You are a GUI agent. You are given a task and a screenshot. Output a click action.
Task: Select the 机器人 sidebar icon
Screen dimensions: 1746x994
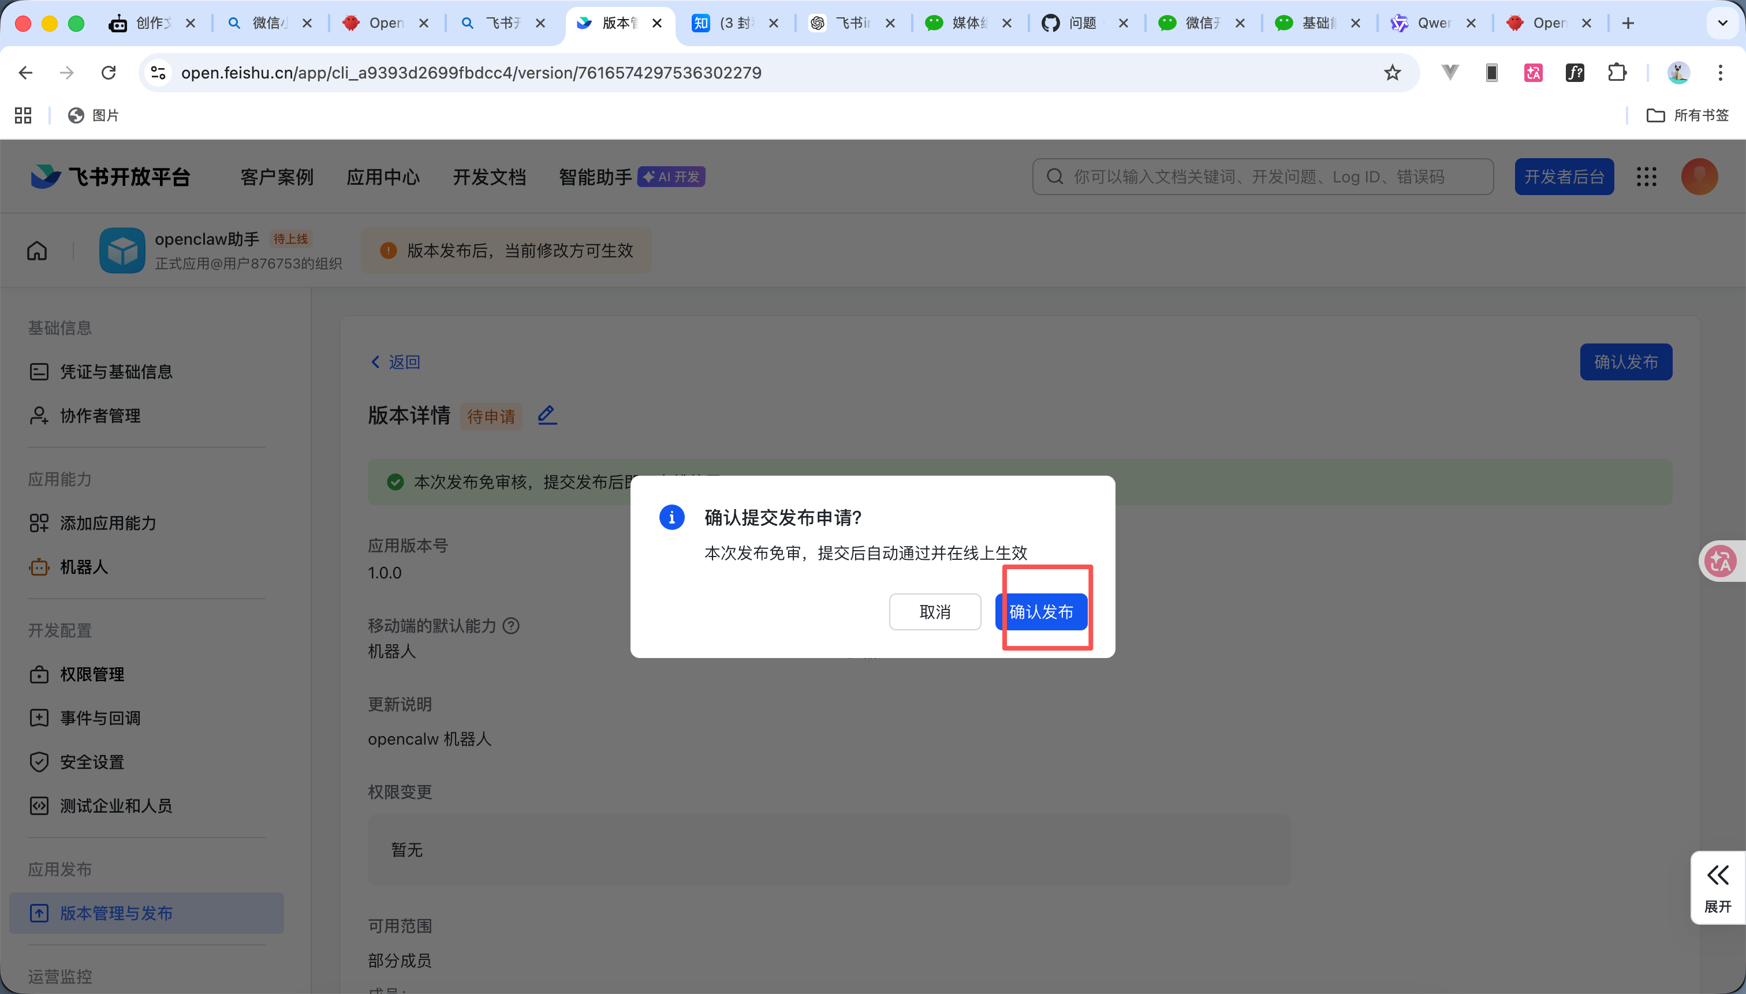tap(39, 567)
